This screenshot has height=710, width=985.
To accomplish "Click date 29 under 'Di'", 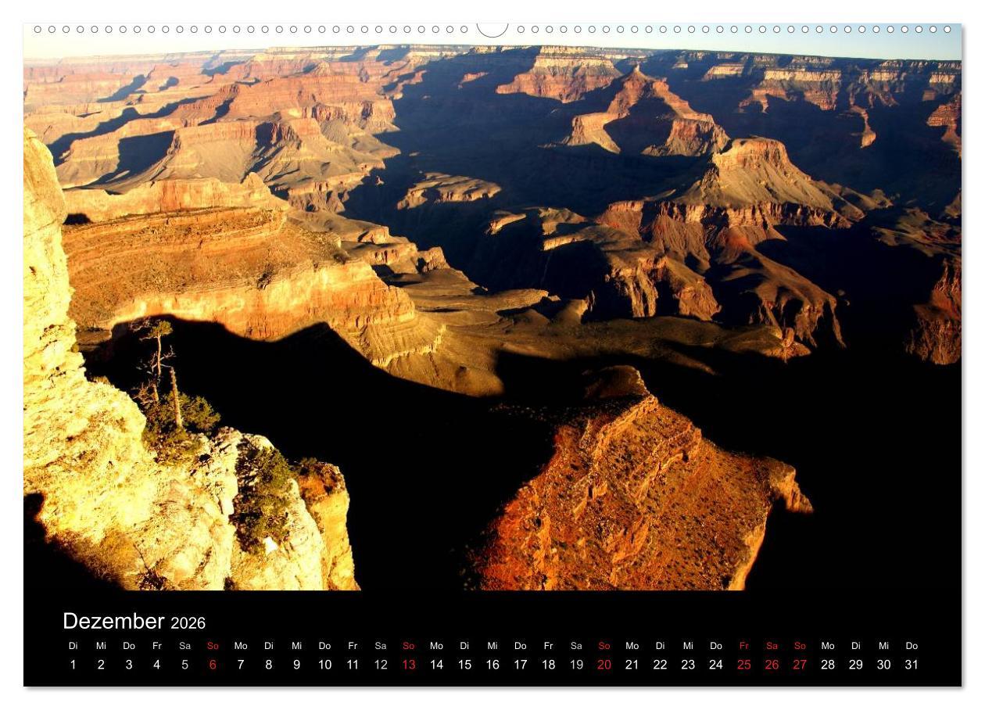I will tap(855, 665).
